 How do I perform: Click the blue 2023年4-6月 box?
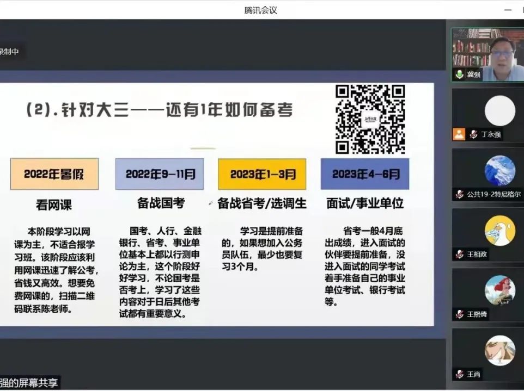tap(365, 174)
